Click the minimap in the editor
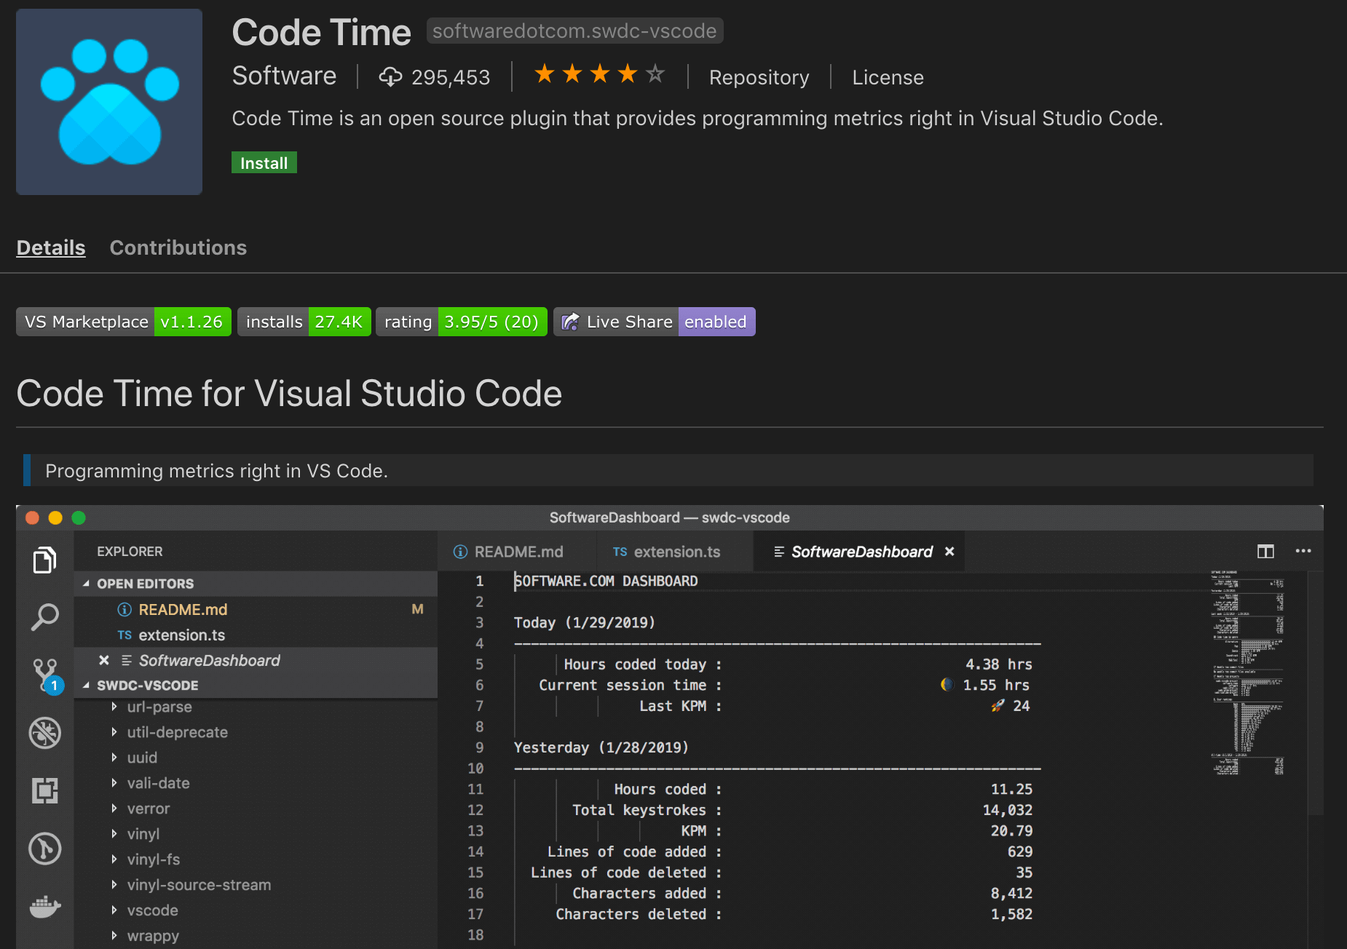 pyautogui.click(x=1248, y=673)
